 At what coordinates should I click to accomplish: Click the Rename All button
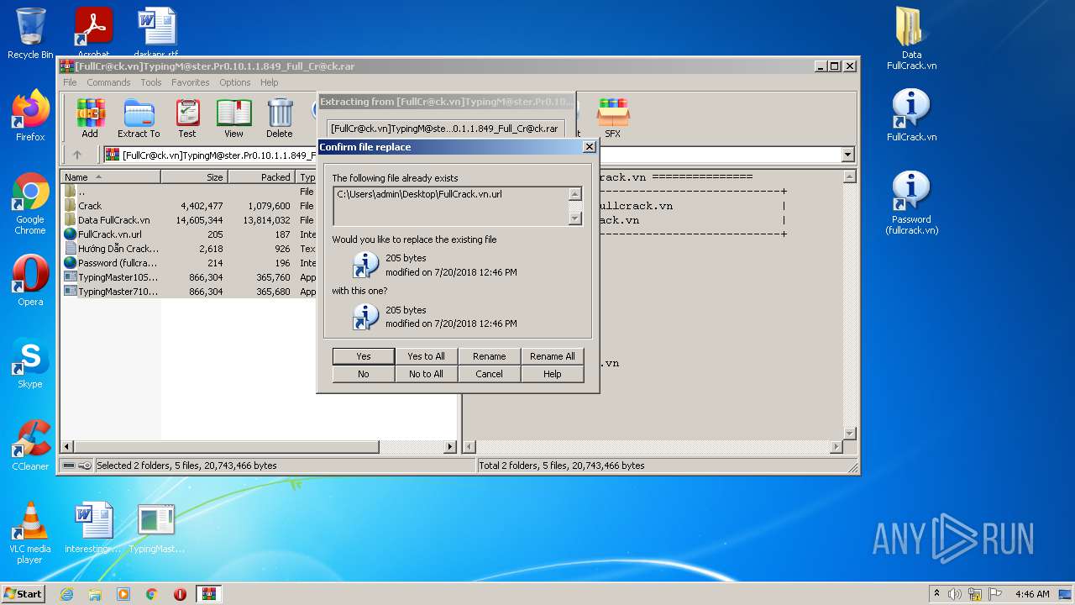click(553, 356)
